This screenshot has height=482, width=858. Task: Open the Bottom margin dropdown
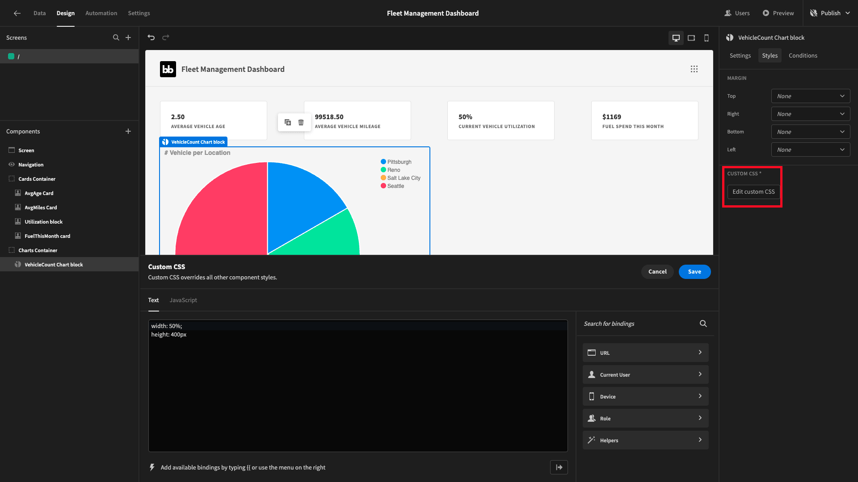pyautogui.click(x=811, y=132)
